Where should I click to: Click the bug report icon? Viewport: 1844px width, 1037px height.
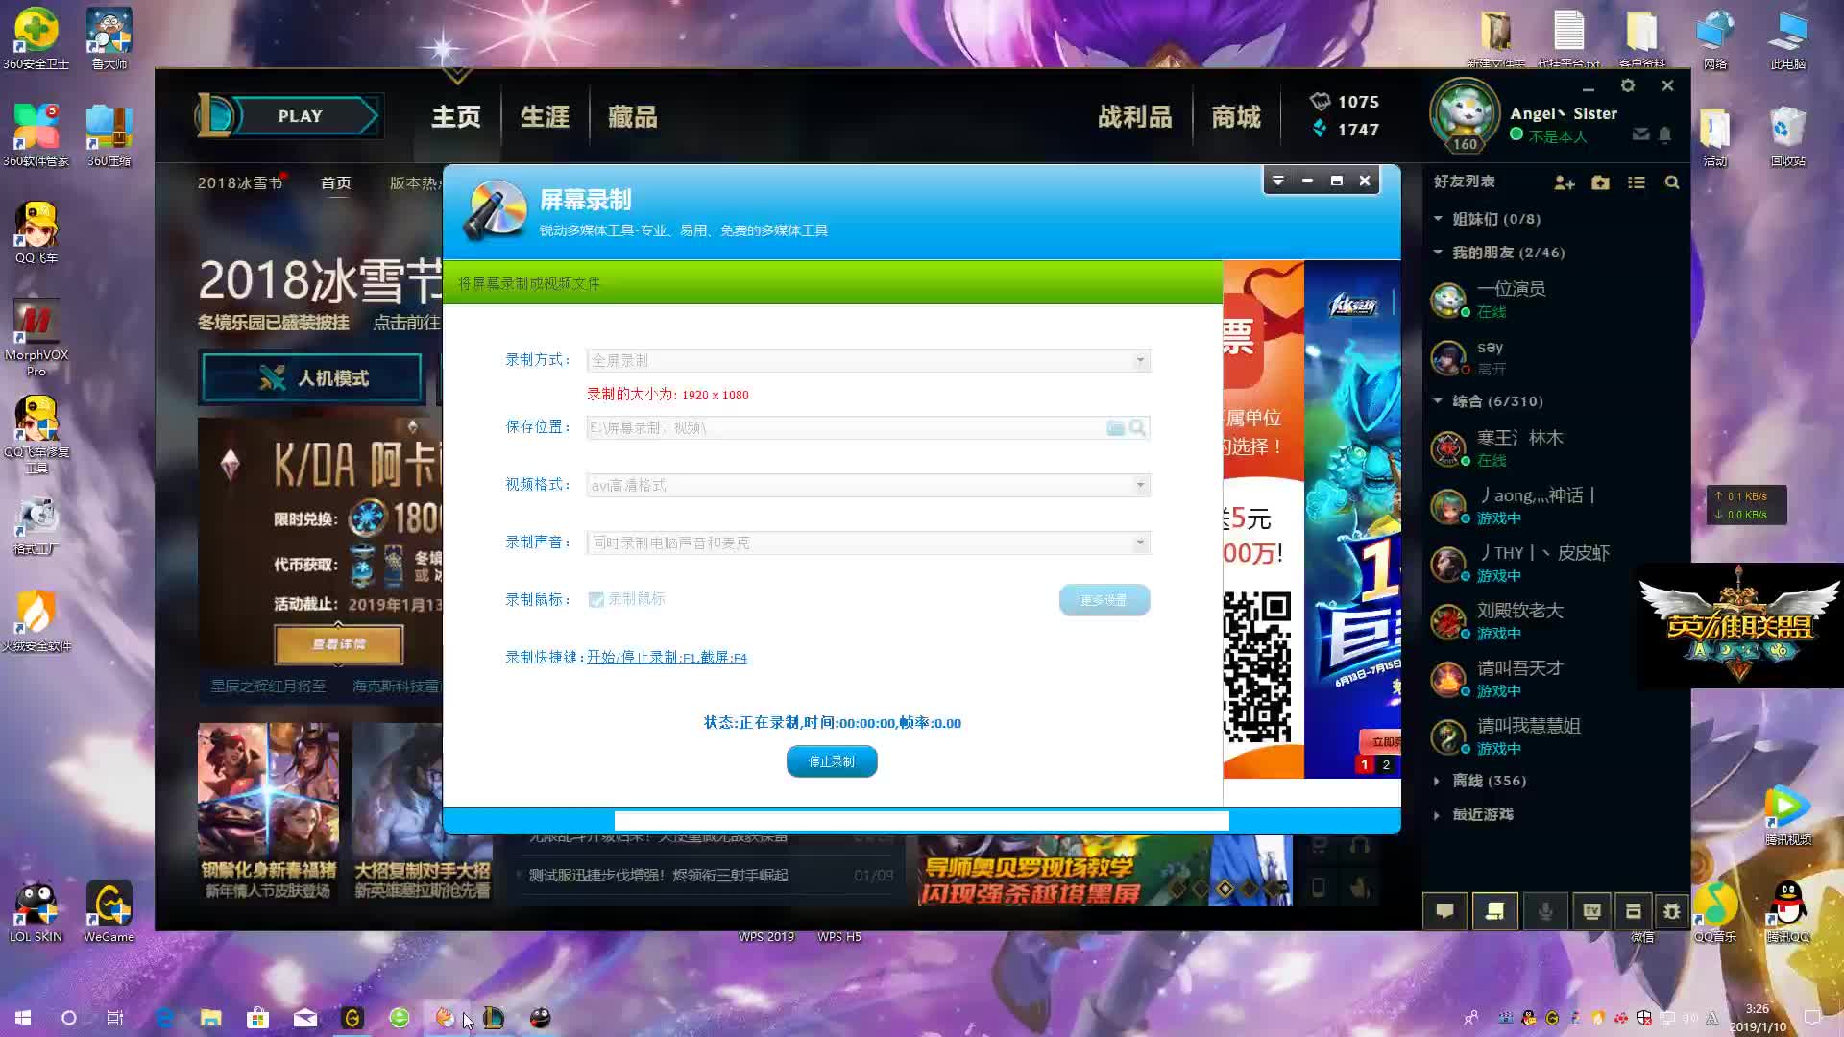(1672, 911)
